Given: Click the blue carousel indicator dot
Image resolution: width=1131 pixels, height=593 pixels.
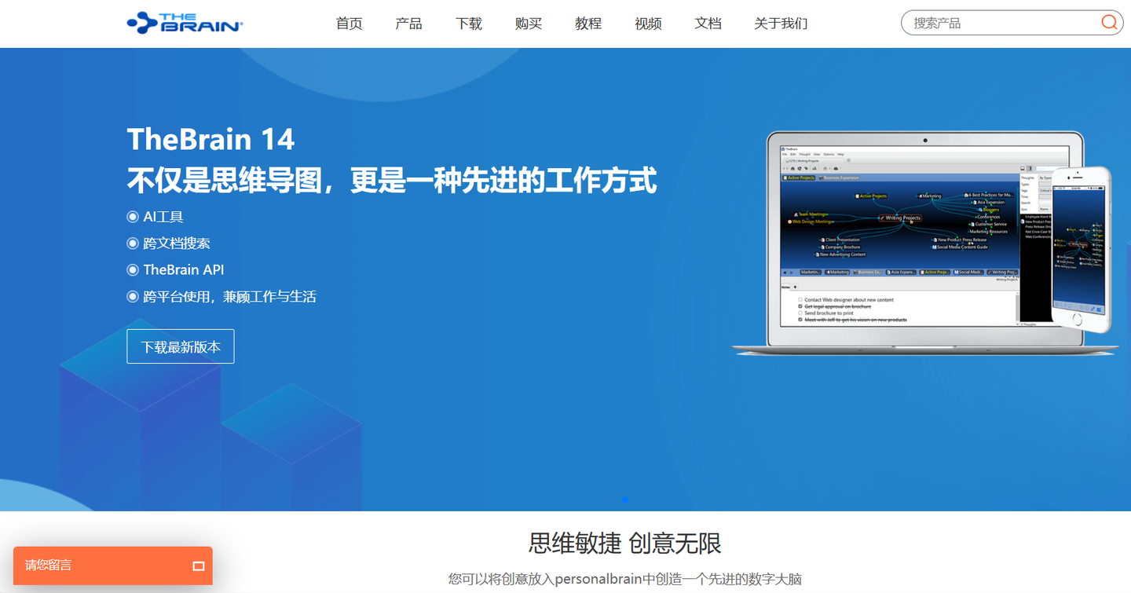Looking at the screenshot, I should (625, 500).
